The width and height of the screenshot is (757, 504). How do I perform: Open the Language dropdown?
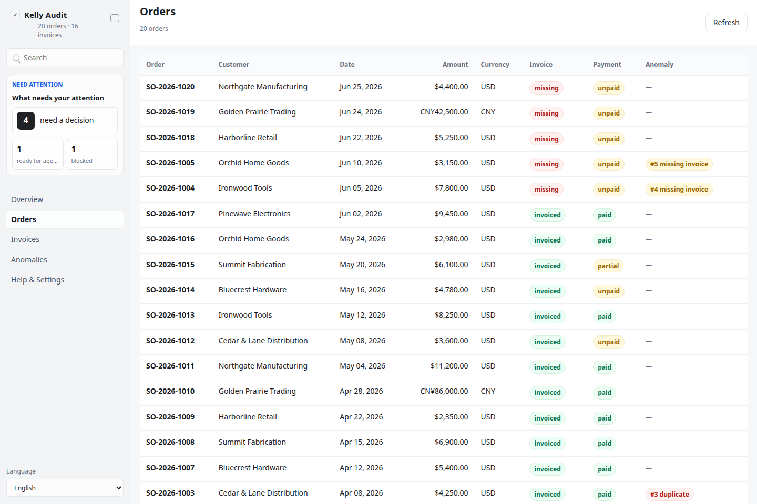(65, 488)
